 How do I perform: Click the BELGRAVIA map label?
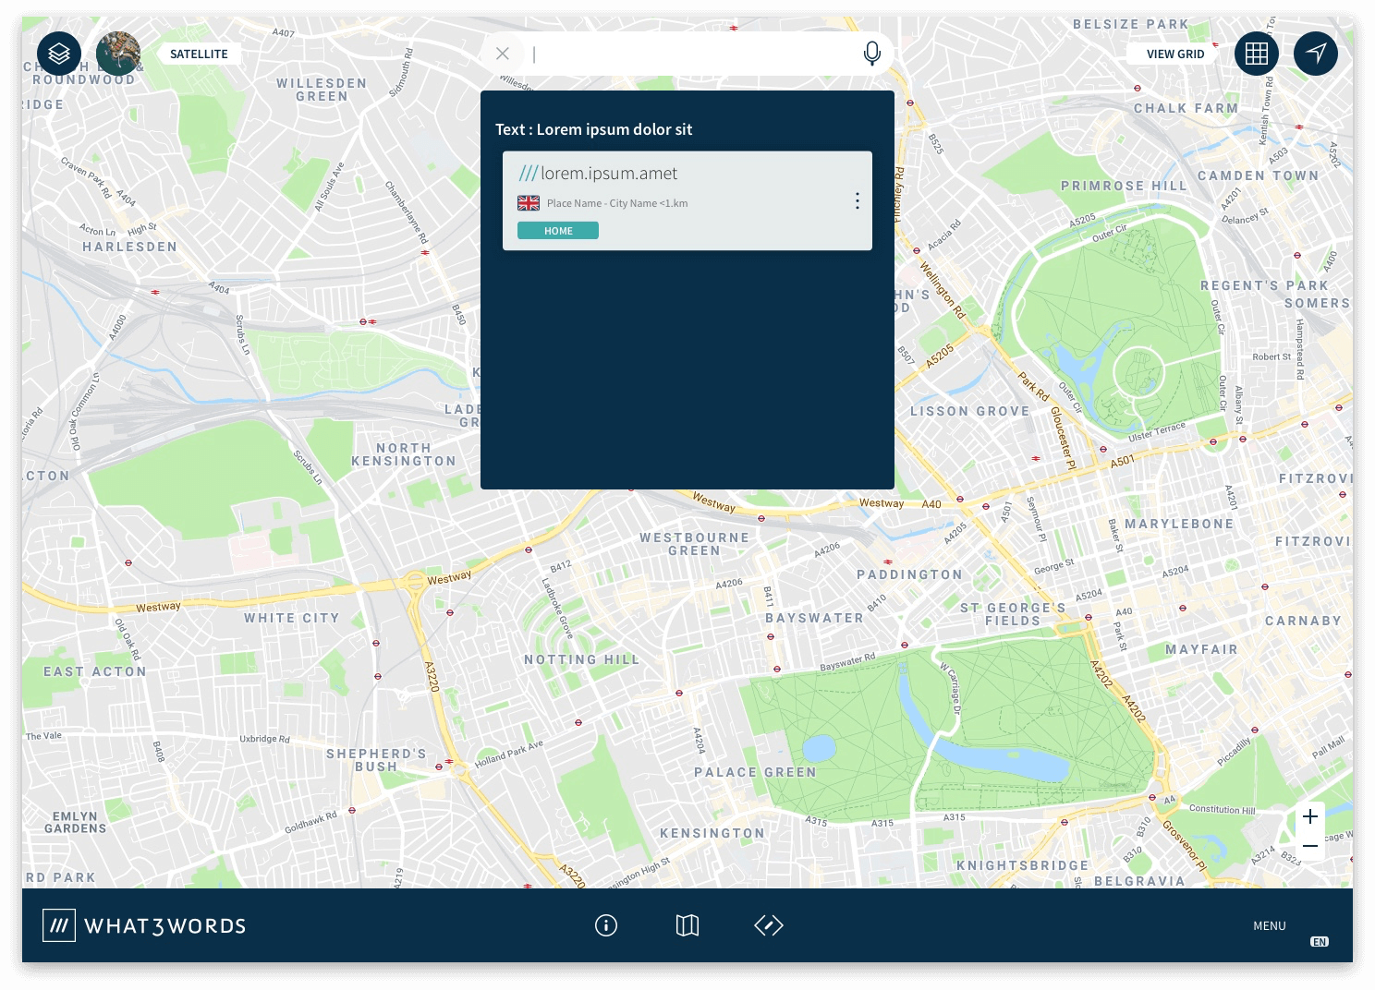[1139, 881]
